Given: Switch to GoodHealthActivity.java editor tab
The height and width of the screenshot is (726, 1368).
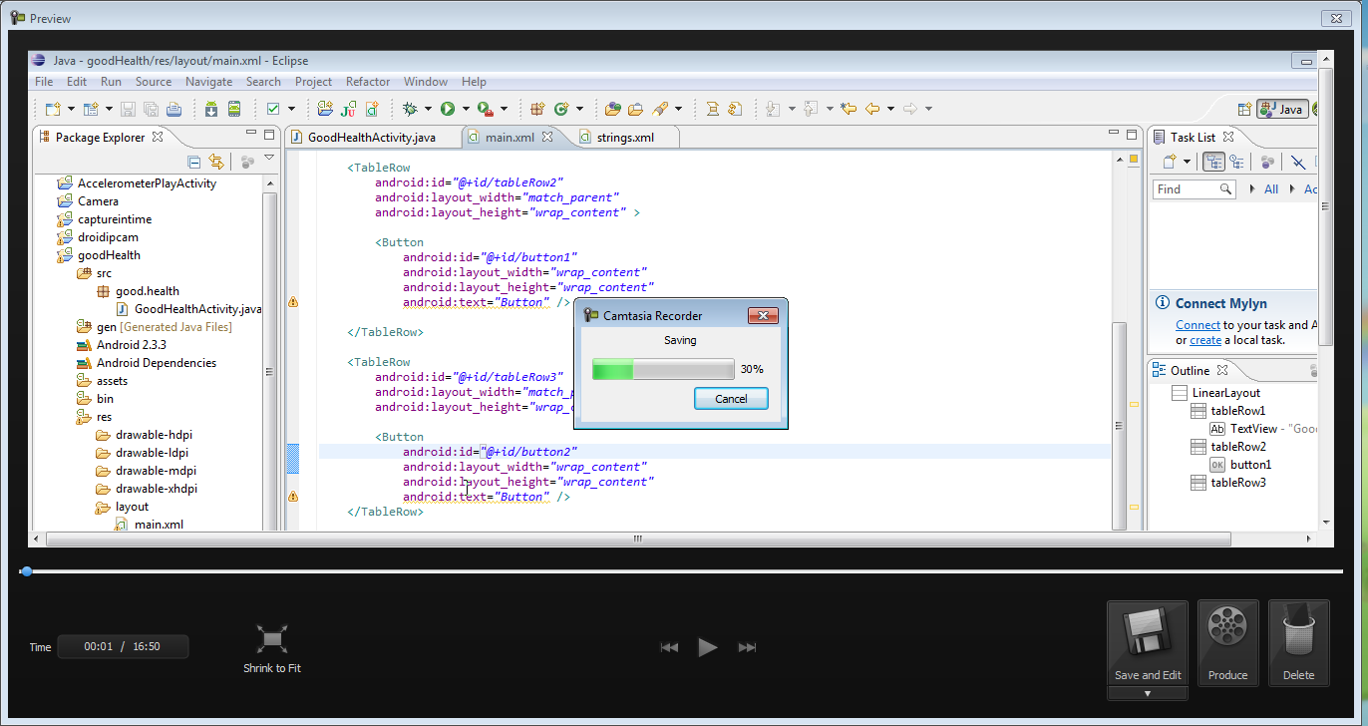Looking at the screenshot, I should (372, 137).
